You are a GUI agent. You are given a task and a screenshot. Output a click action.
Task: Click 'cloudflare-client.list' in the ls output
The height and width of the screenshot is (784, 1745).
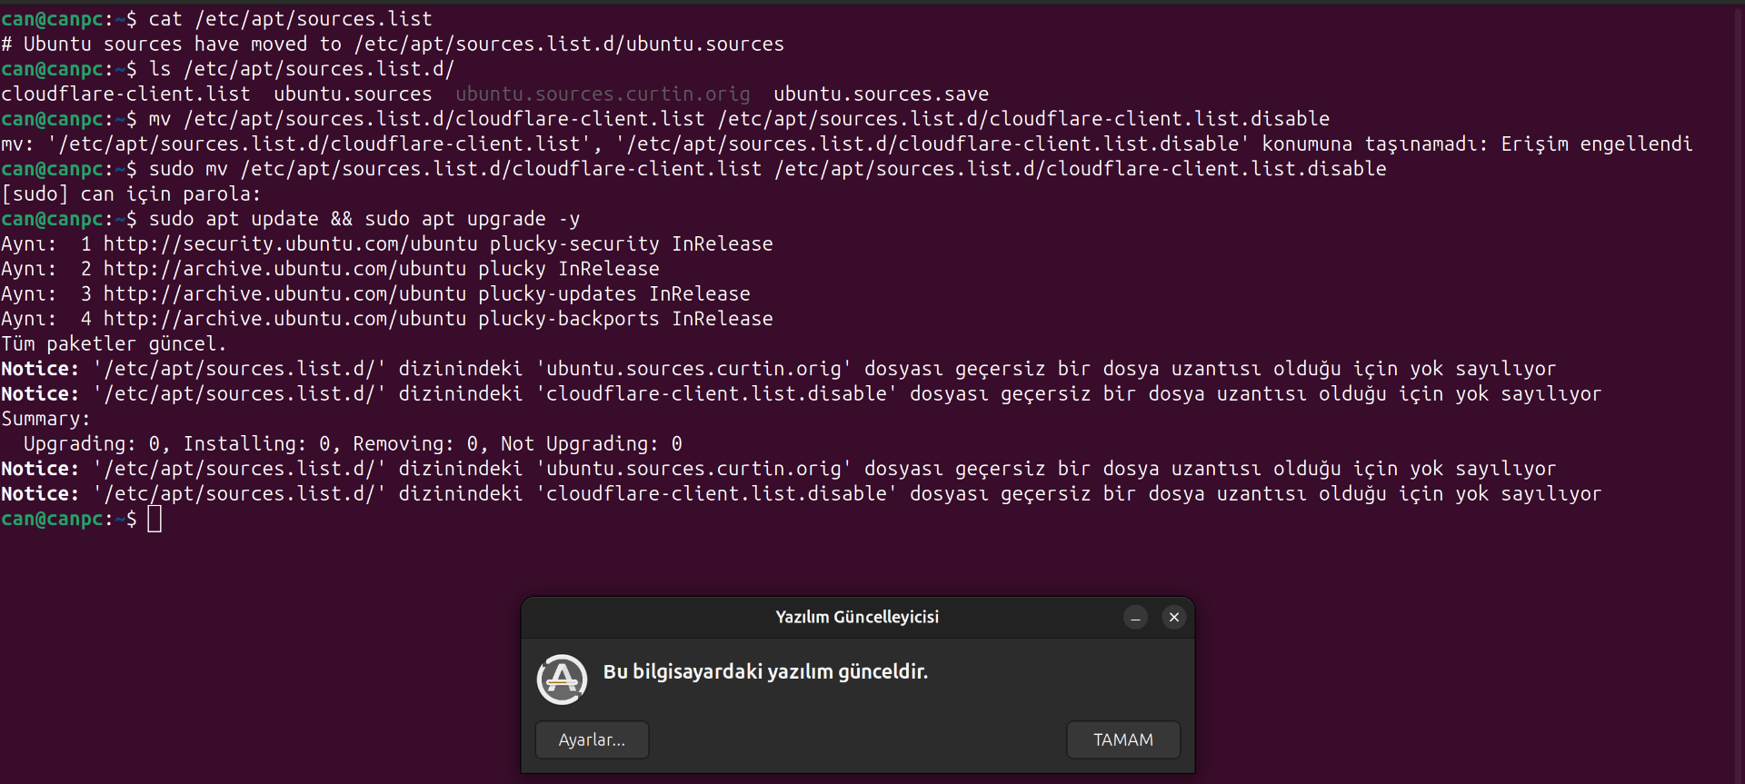(x=125, y=94)
